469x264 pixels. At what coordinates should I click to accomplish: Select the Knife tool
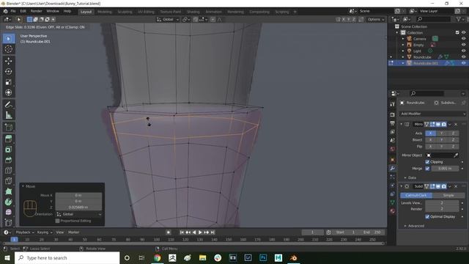click(x=8, y=181)
